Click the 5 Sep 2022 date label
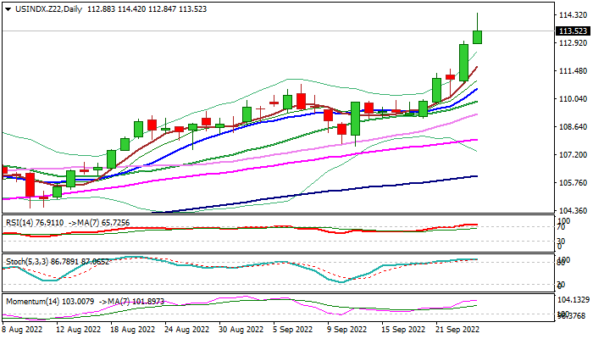This screenshot has height=339, width=593. [293, 330]
